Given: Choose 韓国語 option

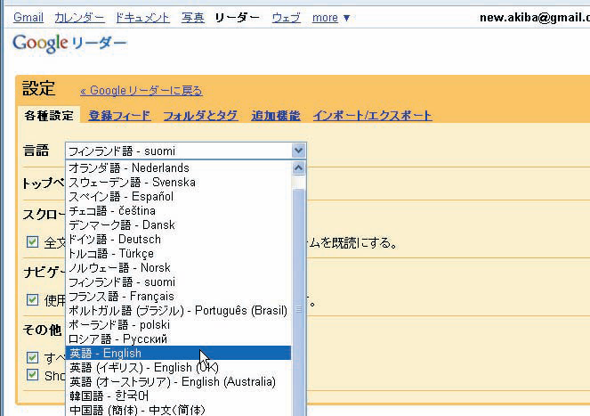Looking at the screenshot, I should point(178,396).
